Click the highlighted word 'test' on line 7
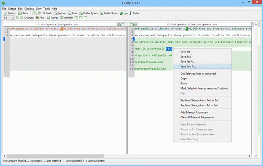The width and height of the screenshot is (263, 166). point(169,48)
